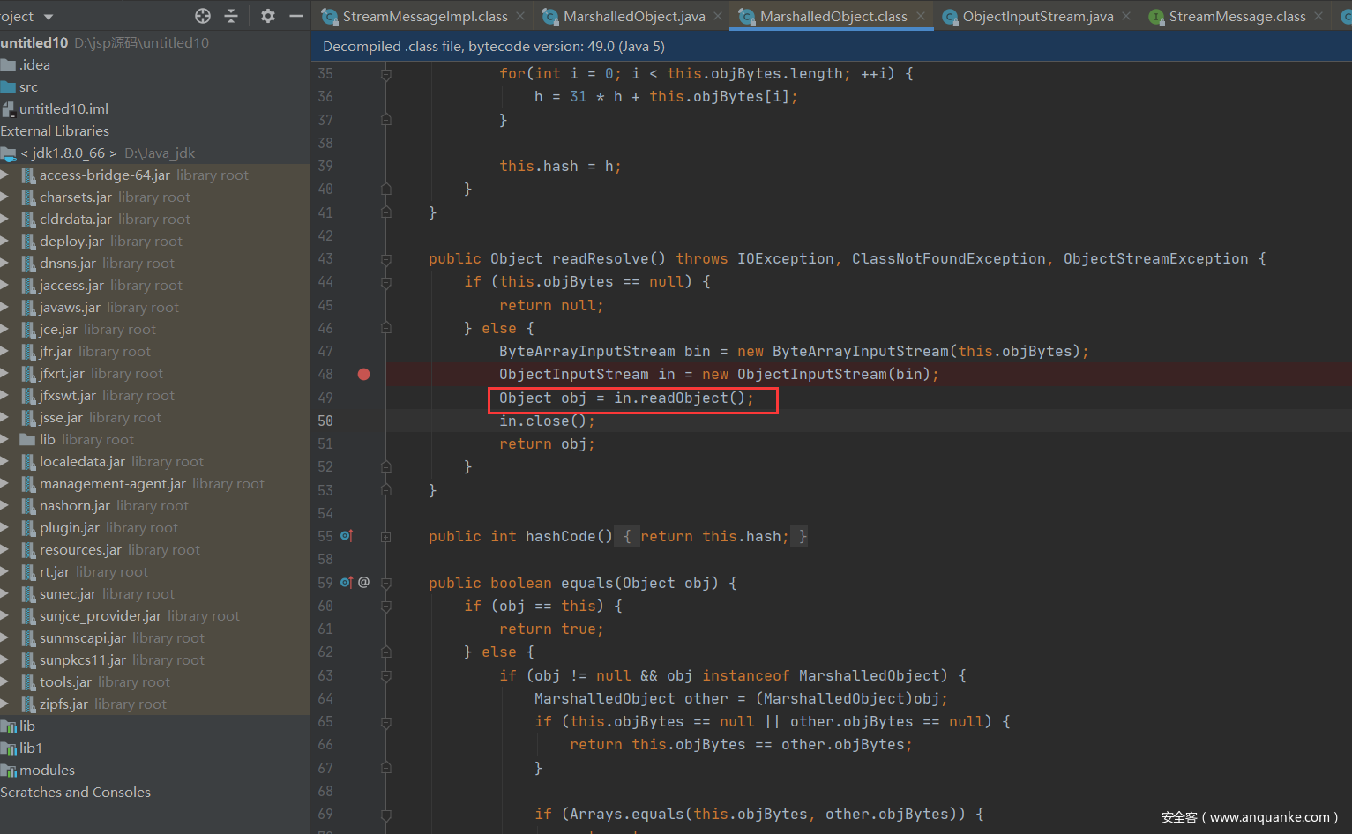The width and height of the screenshot is (1352, 834).
Task: Close the ObjectInputStream.java tab
Action: click(1126, 16)
